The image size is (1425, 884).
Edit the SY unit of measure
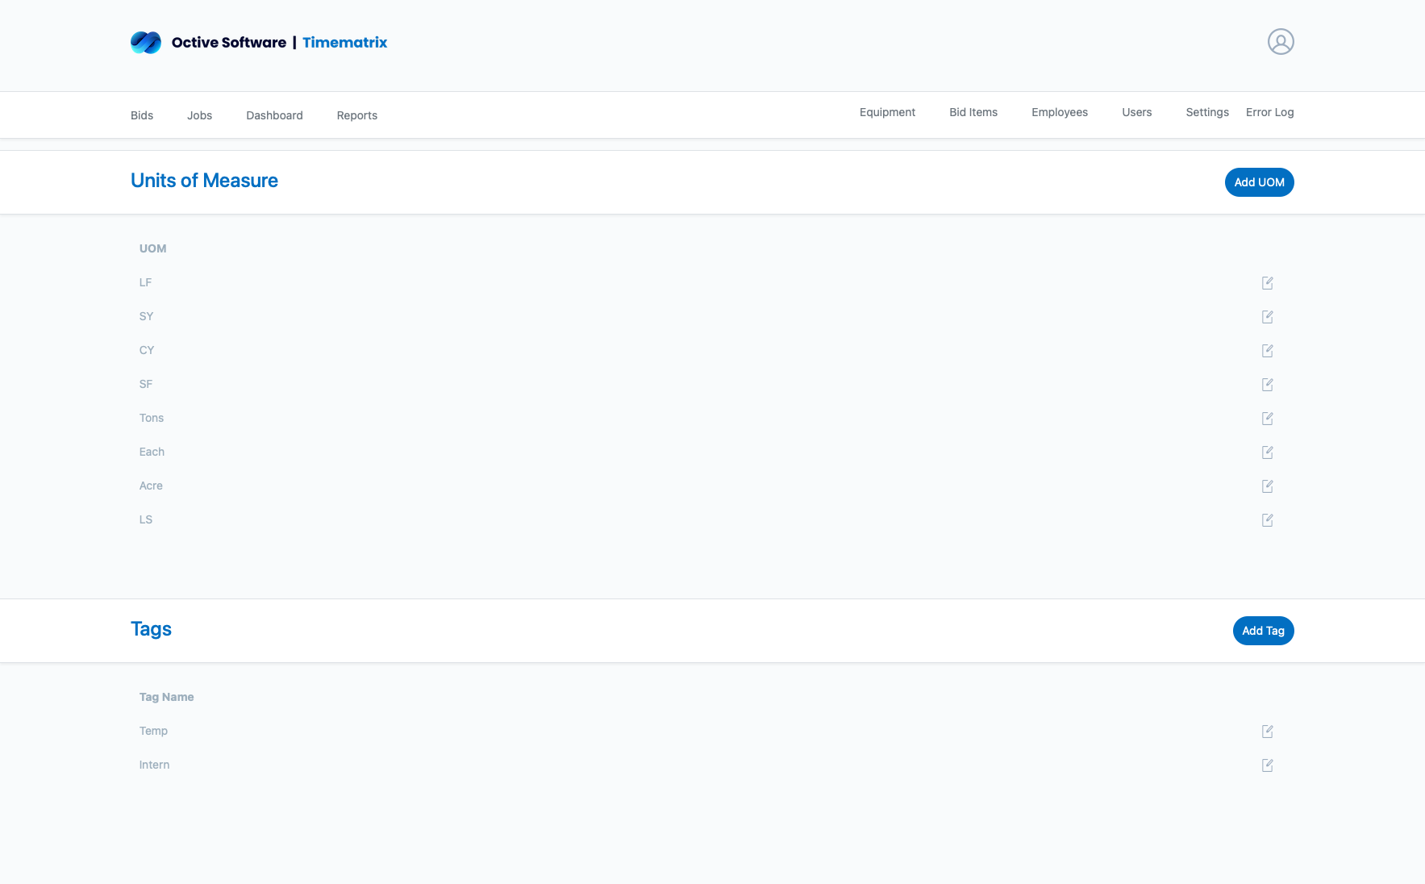click(x=1267, y=317)
